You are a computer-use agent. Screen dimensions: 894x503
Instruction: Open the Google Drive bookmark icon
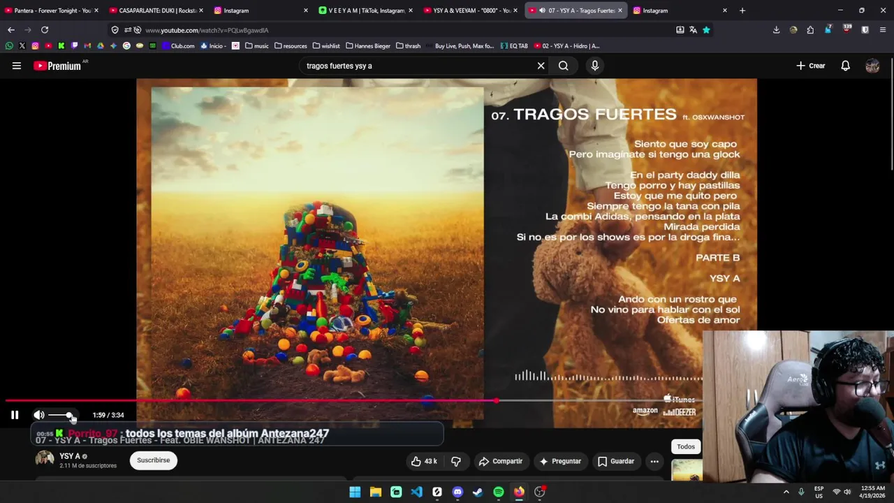[x=101, y=46]
